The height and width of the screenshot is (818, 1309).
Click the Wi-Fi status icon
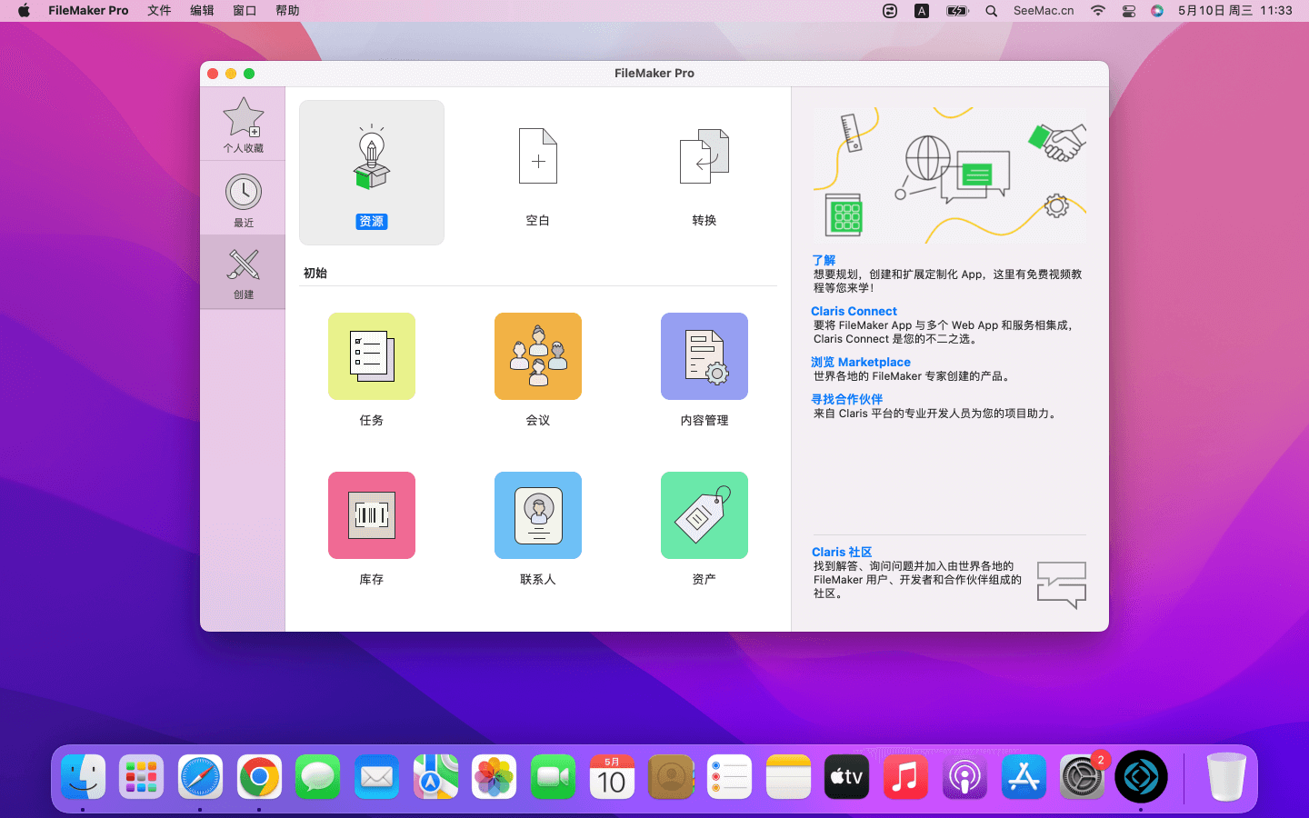pyautogui.click(x=1098, y=11)
